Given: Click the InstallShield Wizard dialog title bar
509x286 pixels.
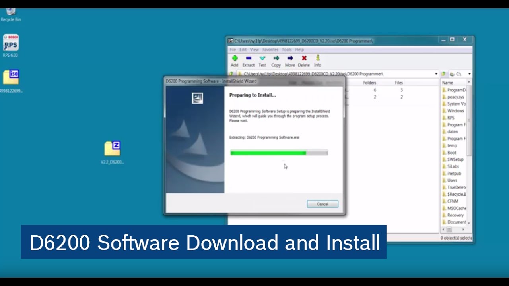Looking at the screenshot, I should click(254, 81).
